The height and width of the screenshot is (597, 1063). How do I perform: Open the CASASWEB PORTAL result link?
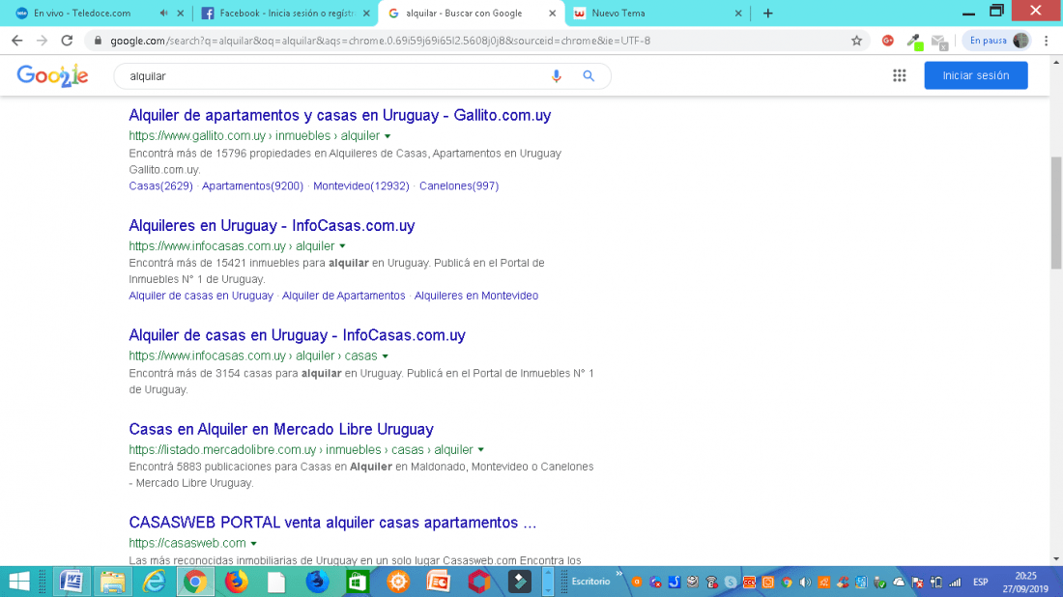[332, 523]
